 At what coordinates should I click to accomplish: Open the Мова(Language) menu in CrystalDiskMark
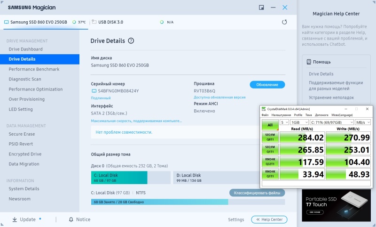pyautogui.click(x=342, y=115)
